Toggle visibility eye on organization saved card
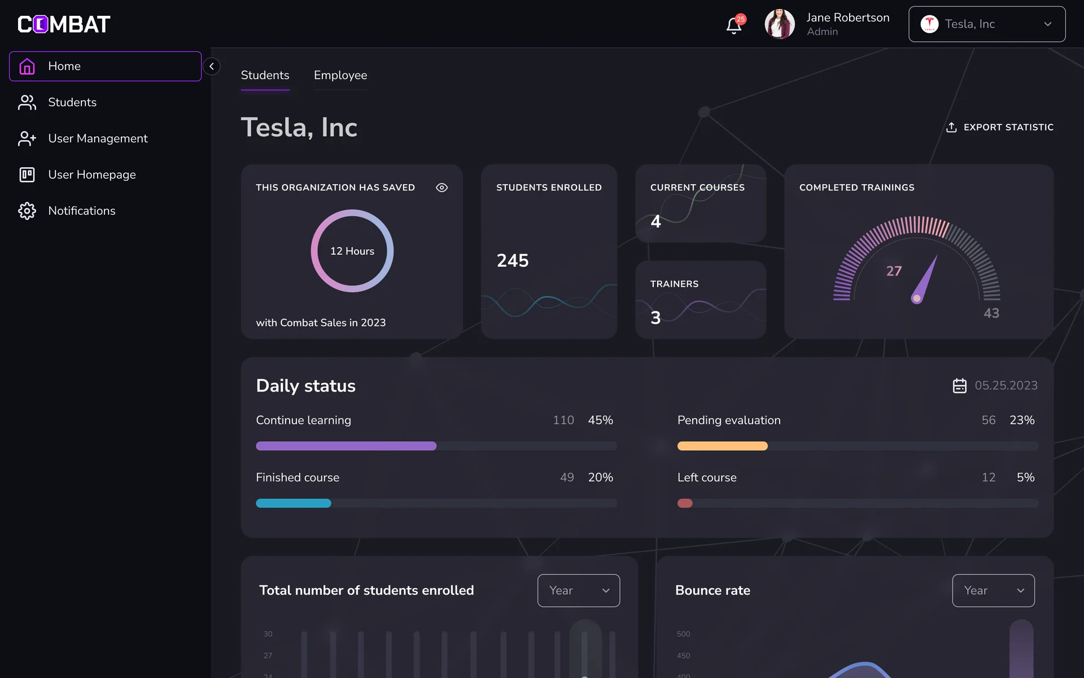 (x=442, y=188)
